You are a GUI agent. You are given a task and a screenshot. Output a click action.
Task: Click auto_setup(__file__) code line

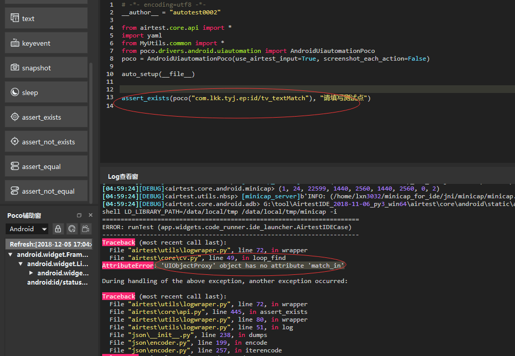[158, 74]
